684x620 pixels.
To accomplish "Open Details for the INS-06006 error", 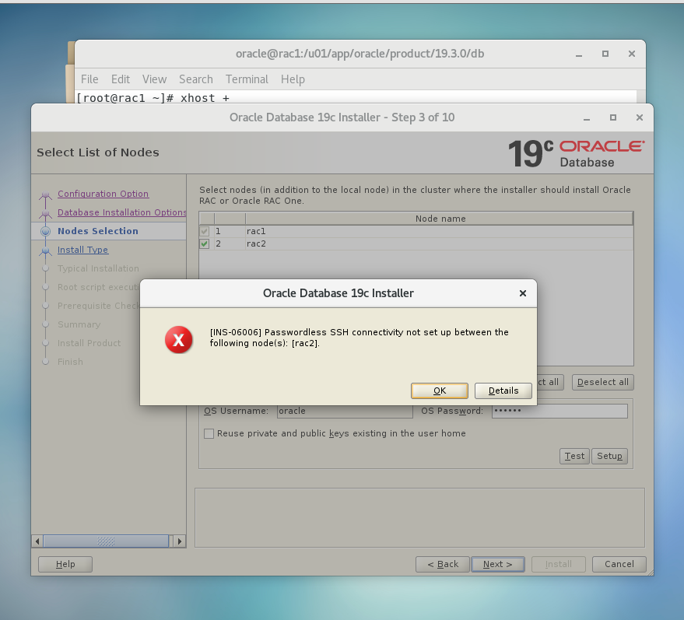I will click(503, 391).
